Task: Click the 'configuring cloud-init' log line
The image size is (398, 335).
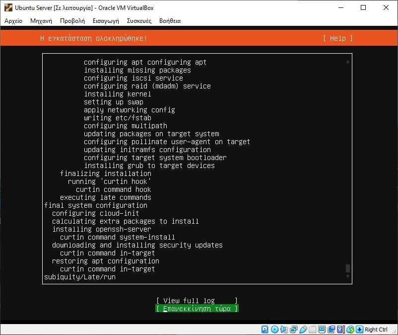Action: [x=96, y=213]
